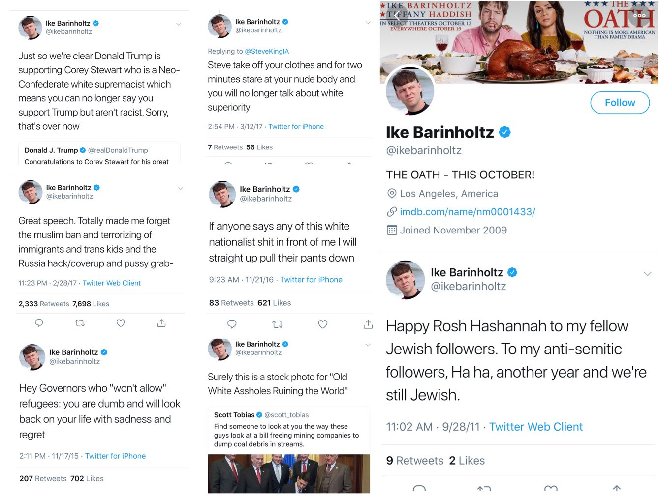Open the profile's three-dot more menu
This screenshot has width=659, height=496.
tap(639, 16)
